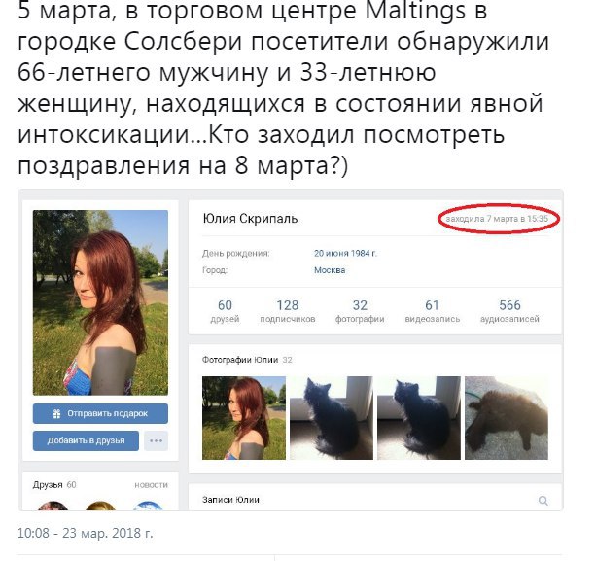Click the Отправить подарок button
This screenshot has width=596, height=561.
coord(100,413)
